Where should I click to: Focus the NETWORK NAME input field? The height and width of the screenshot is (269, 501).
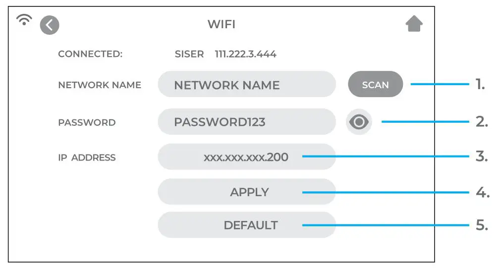[247, 85]
